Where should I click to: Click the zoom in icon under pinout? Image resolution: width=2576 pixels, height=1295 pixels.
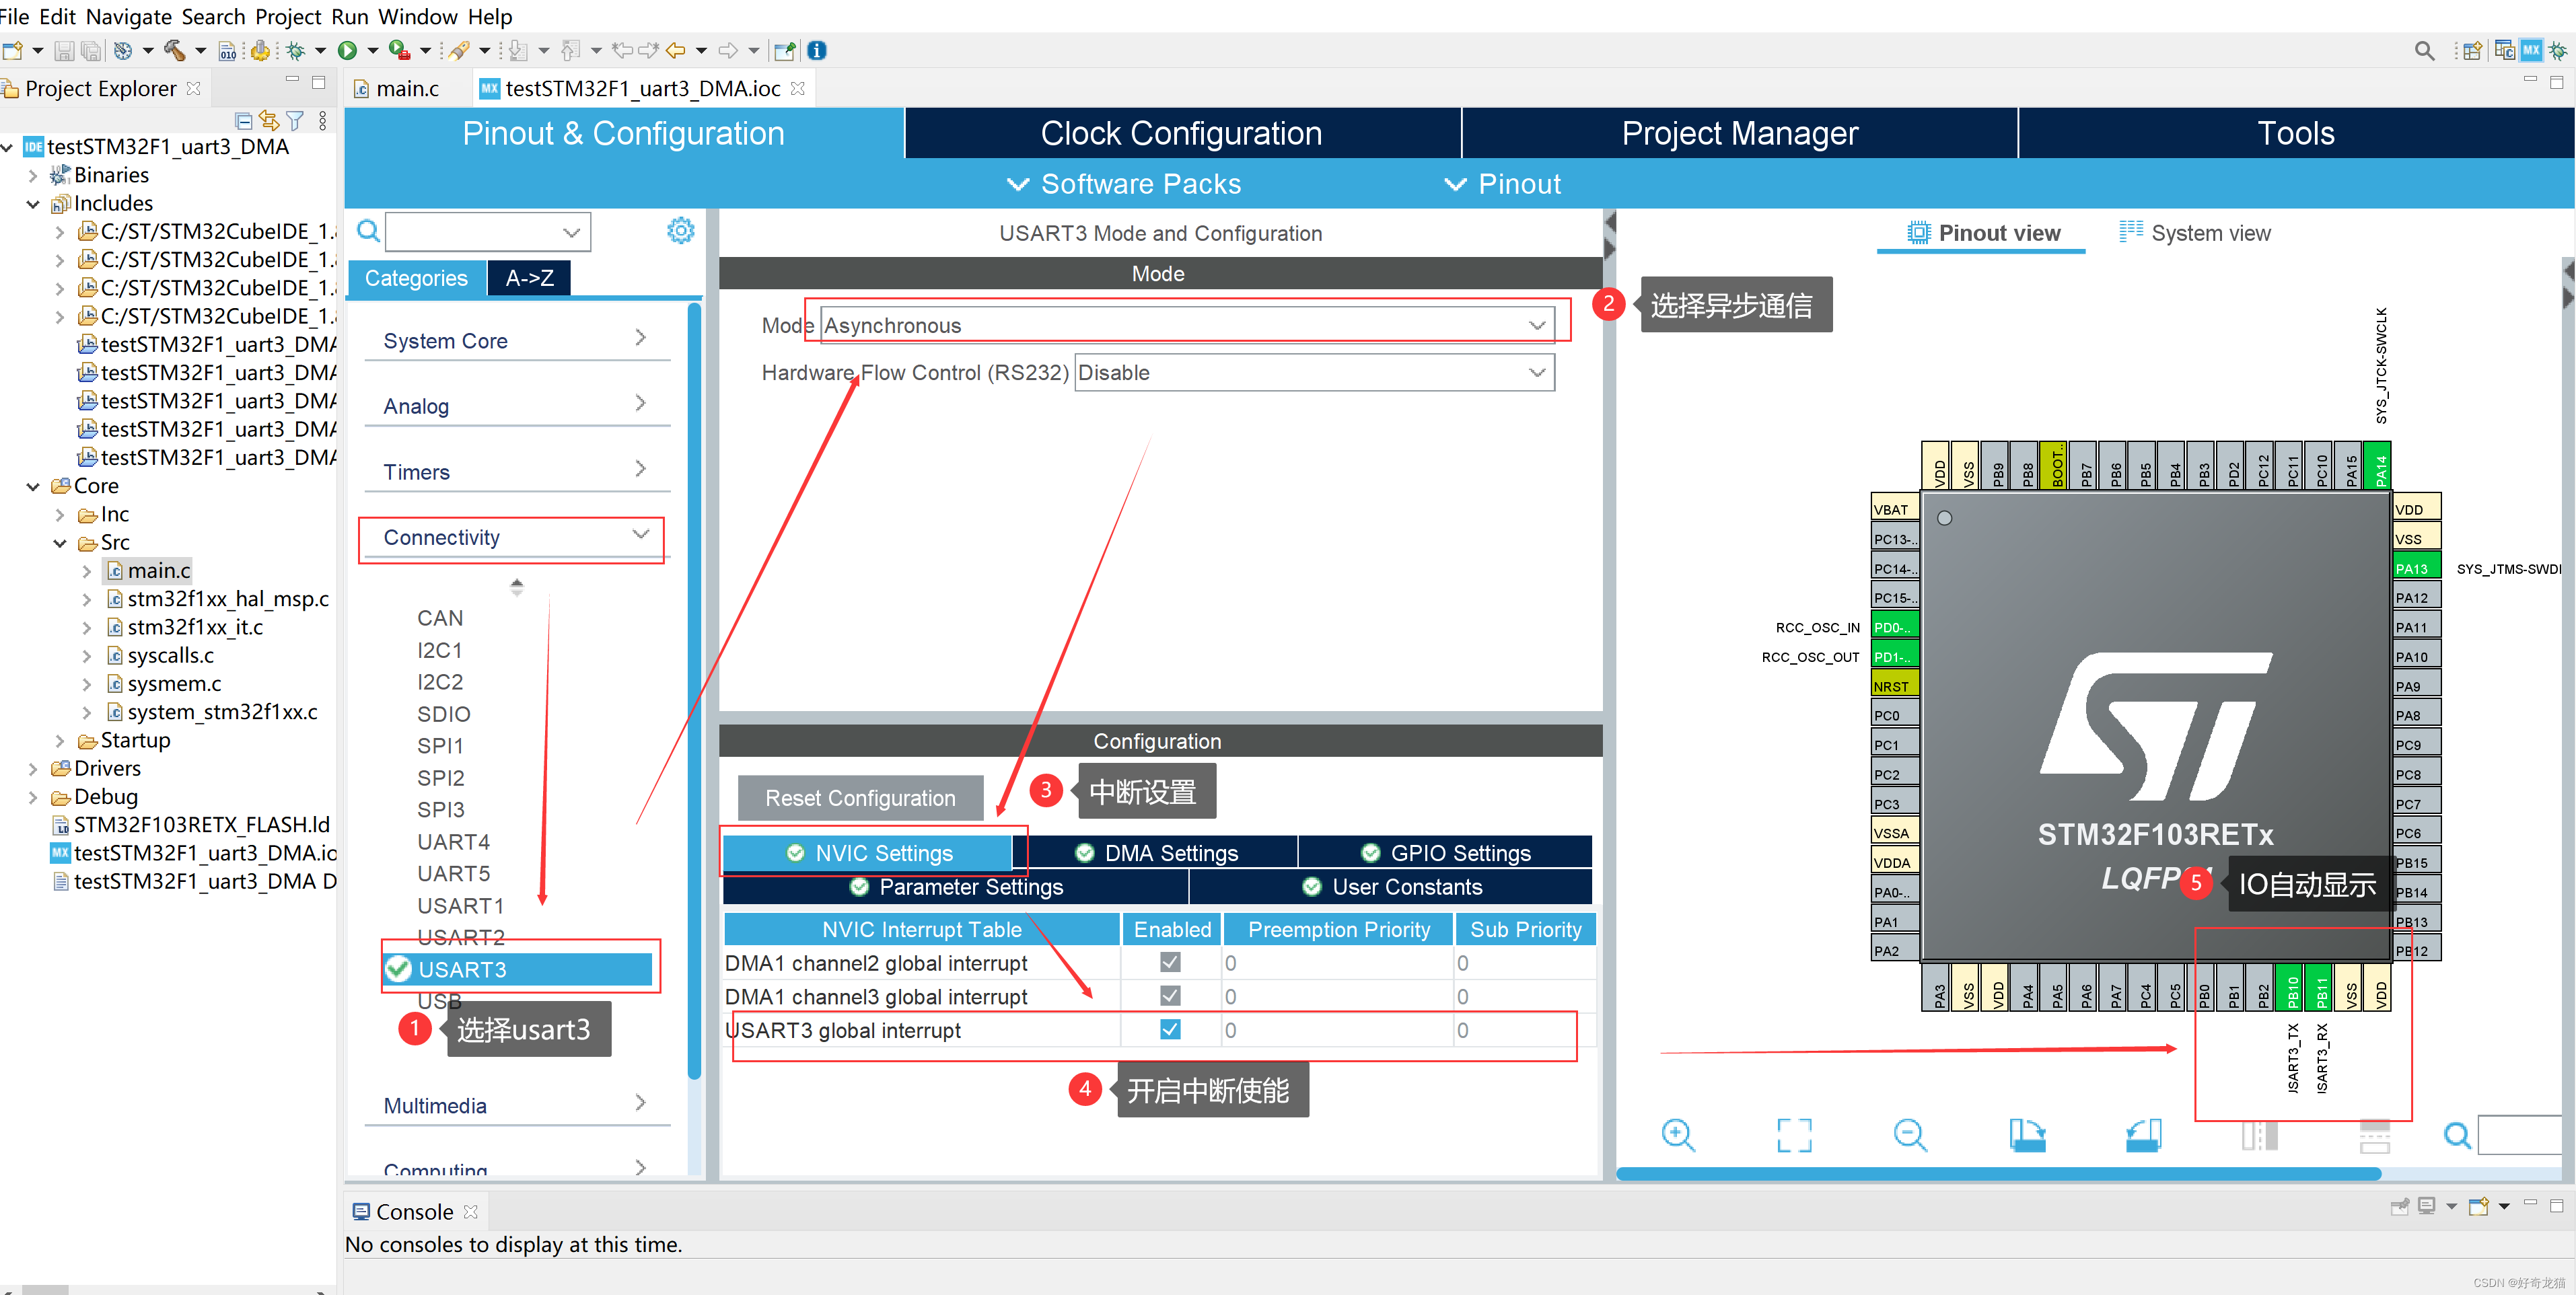[1677, 1135]
